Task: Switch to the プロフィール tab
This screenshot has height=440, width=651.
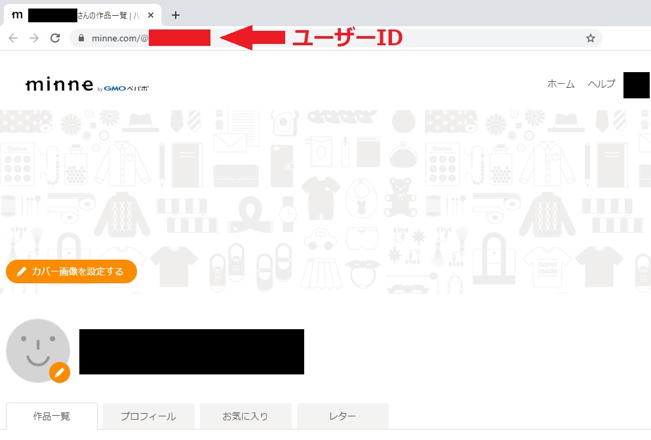Action: (x=148, y=416)
